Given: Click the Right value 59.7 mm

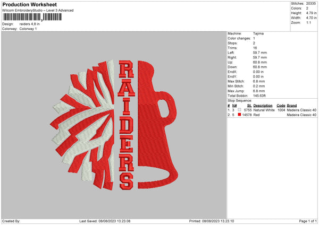Looking at the screenshot, I should click(260, 57).
